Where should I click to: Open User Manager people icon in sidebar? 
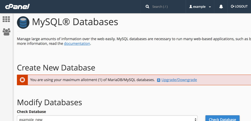pos(7,32)
